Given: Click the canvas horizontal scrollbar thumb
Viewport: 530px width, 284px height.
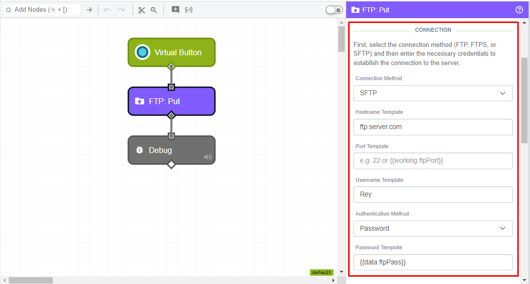Looking at the screenshot, I should pos(31,280).
